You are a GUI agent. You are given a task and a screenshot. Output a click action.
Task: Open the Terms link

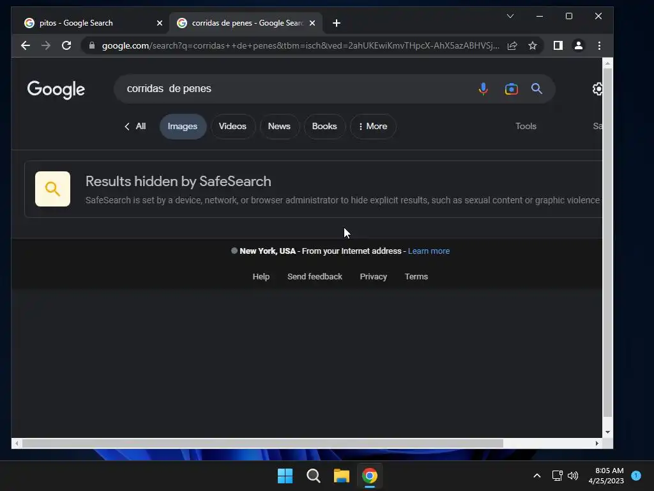pos(416,276)
